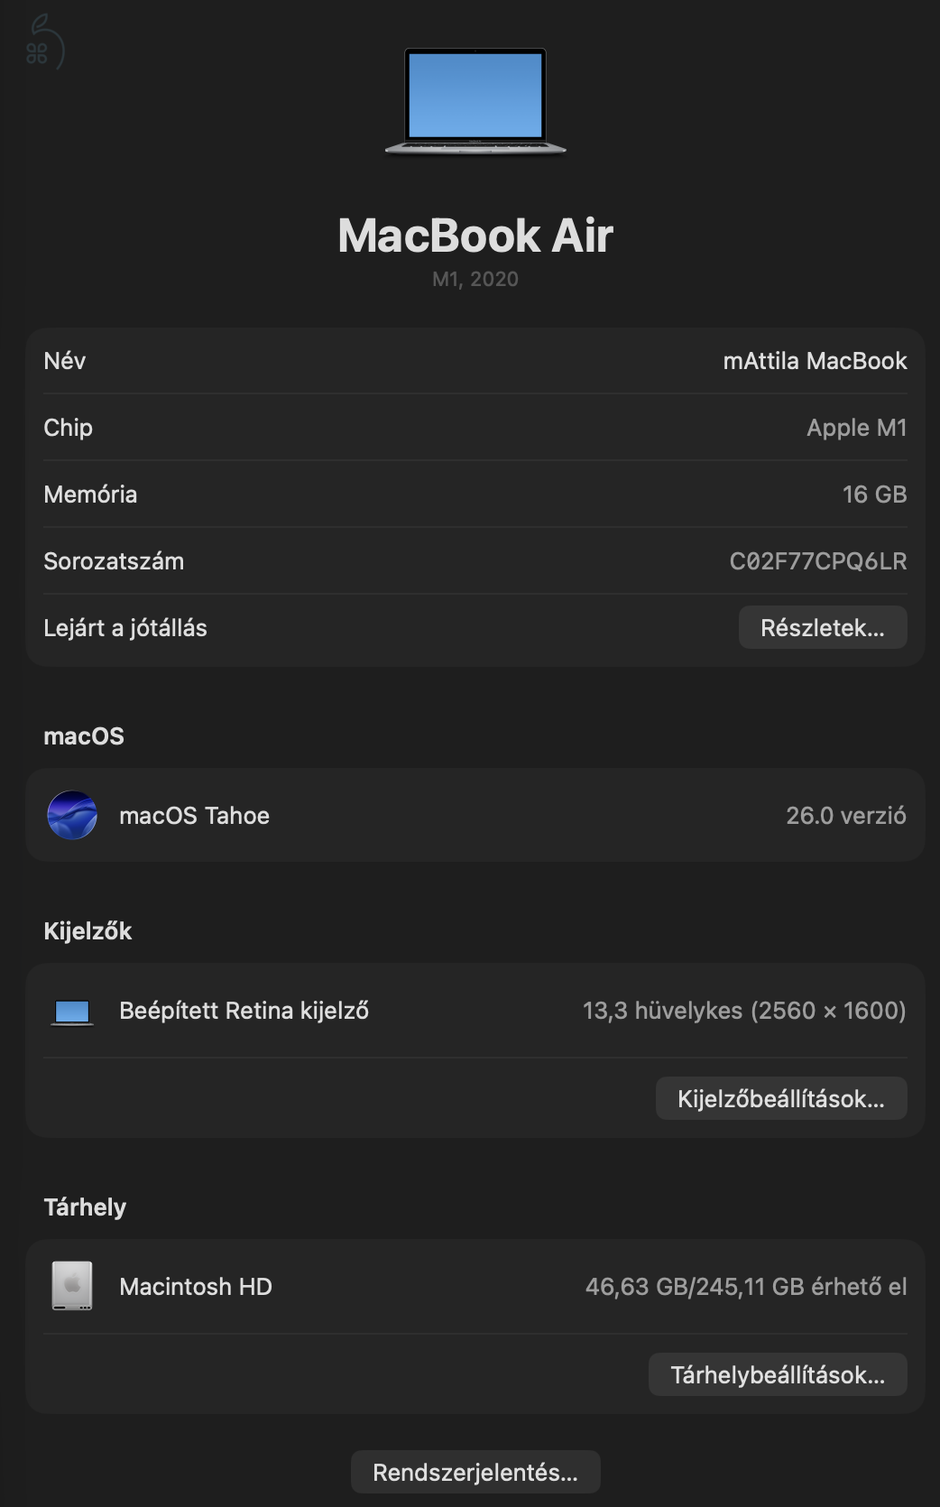Open Részletek for warranty information

822,627
